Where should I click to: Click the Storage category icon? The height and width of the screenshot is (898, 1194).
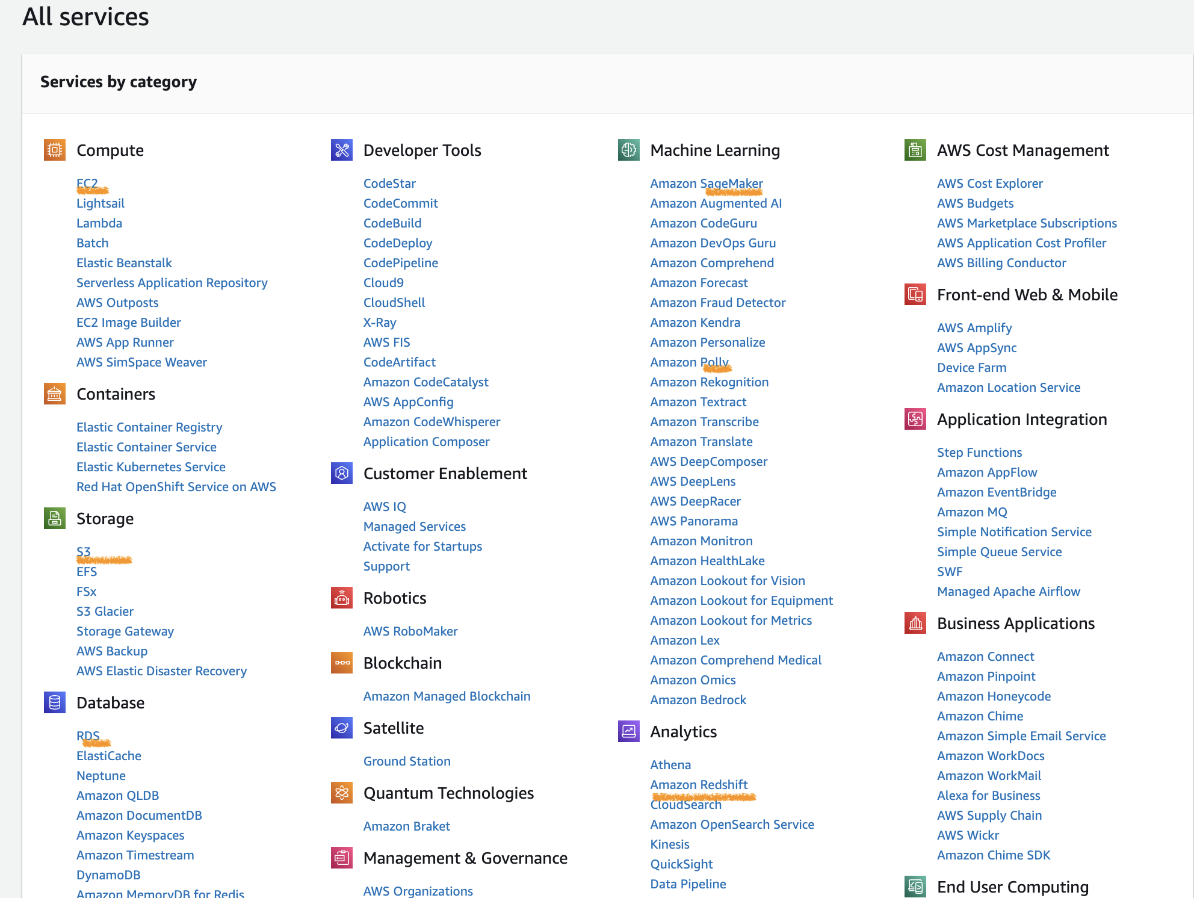(54, 518)
